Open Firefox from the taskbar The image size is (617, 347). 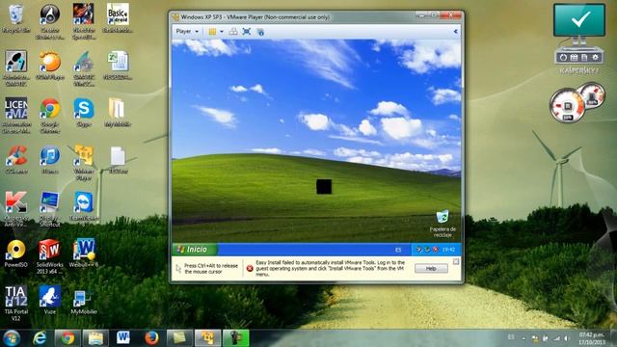click(x=151, y=338)
